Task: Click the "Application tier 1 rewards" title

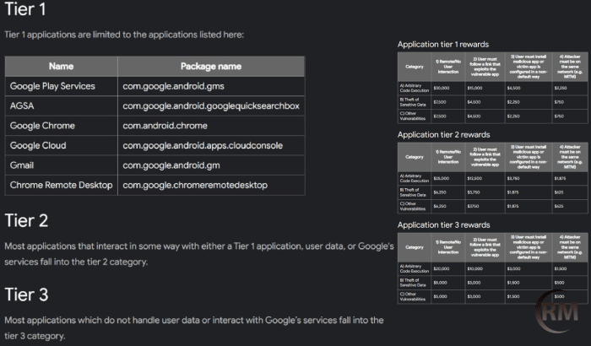Action: click(443, 45)
